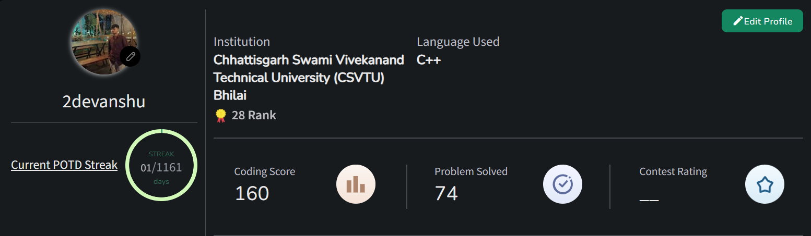Click the Language Used heading
This screenshot has width=811, height=236.
[458, 42]
